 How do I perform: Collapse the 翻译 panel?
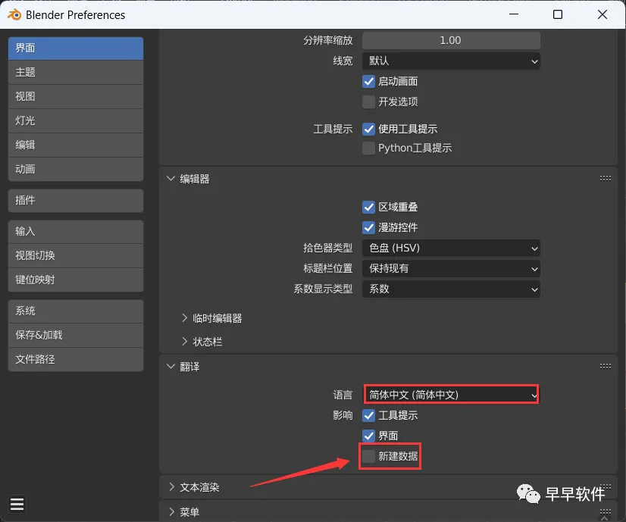[171, 367]
